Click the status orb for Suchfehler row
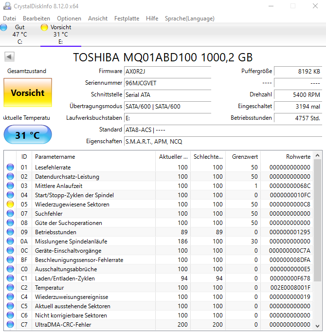This screenshot has width=326, height=334. click(10, 213)
